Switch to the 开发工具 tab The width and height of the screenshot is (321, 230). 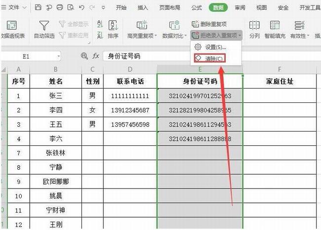310,7
